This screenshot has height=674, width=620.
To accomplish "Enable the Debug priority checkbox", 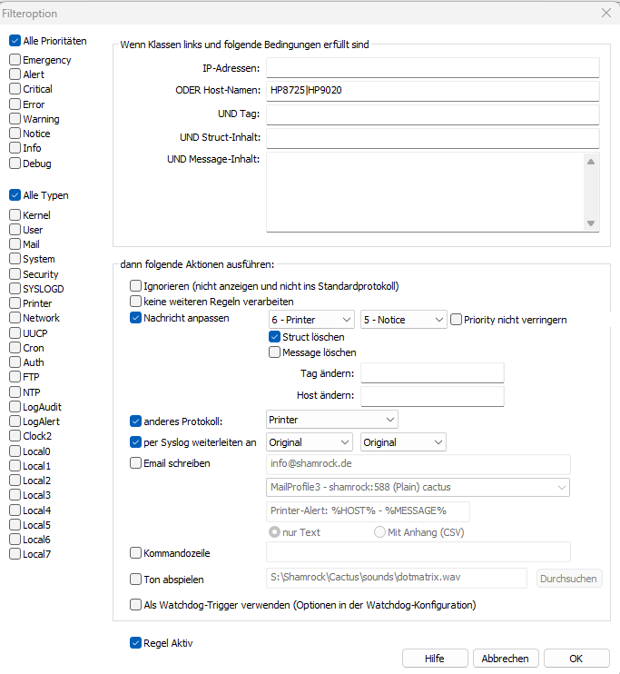I will pyautogui.click(x=15, y=164).
